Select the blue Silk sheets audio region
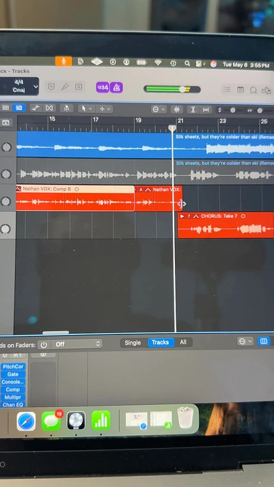274x487 pixels. coord(146,145)
